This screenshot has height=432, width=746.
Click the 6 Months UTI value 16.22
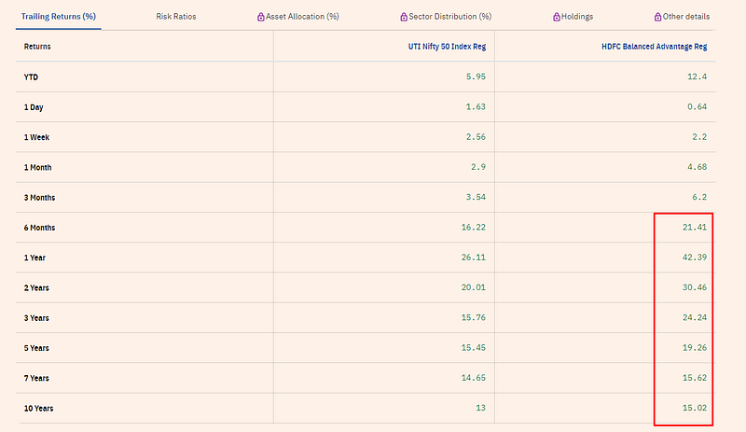click(472, 227)
